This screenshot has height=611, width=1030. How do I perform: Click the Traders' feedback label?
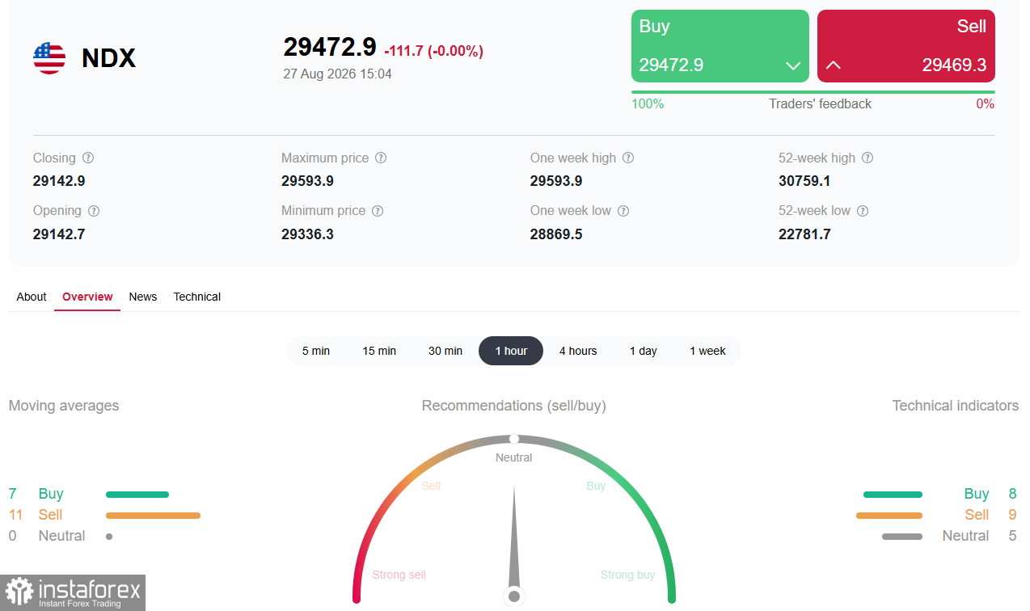pyautogui.click(x=820, y=103)
